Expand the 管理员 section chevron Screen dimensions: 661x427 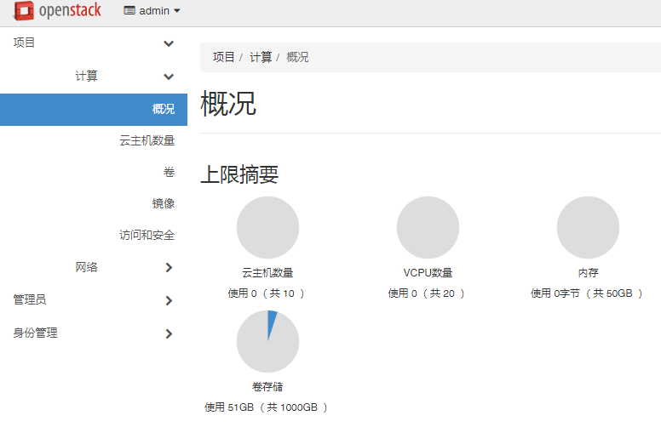(x=169, y=300)
